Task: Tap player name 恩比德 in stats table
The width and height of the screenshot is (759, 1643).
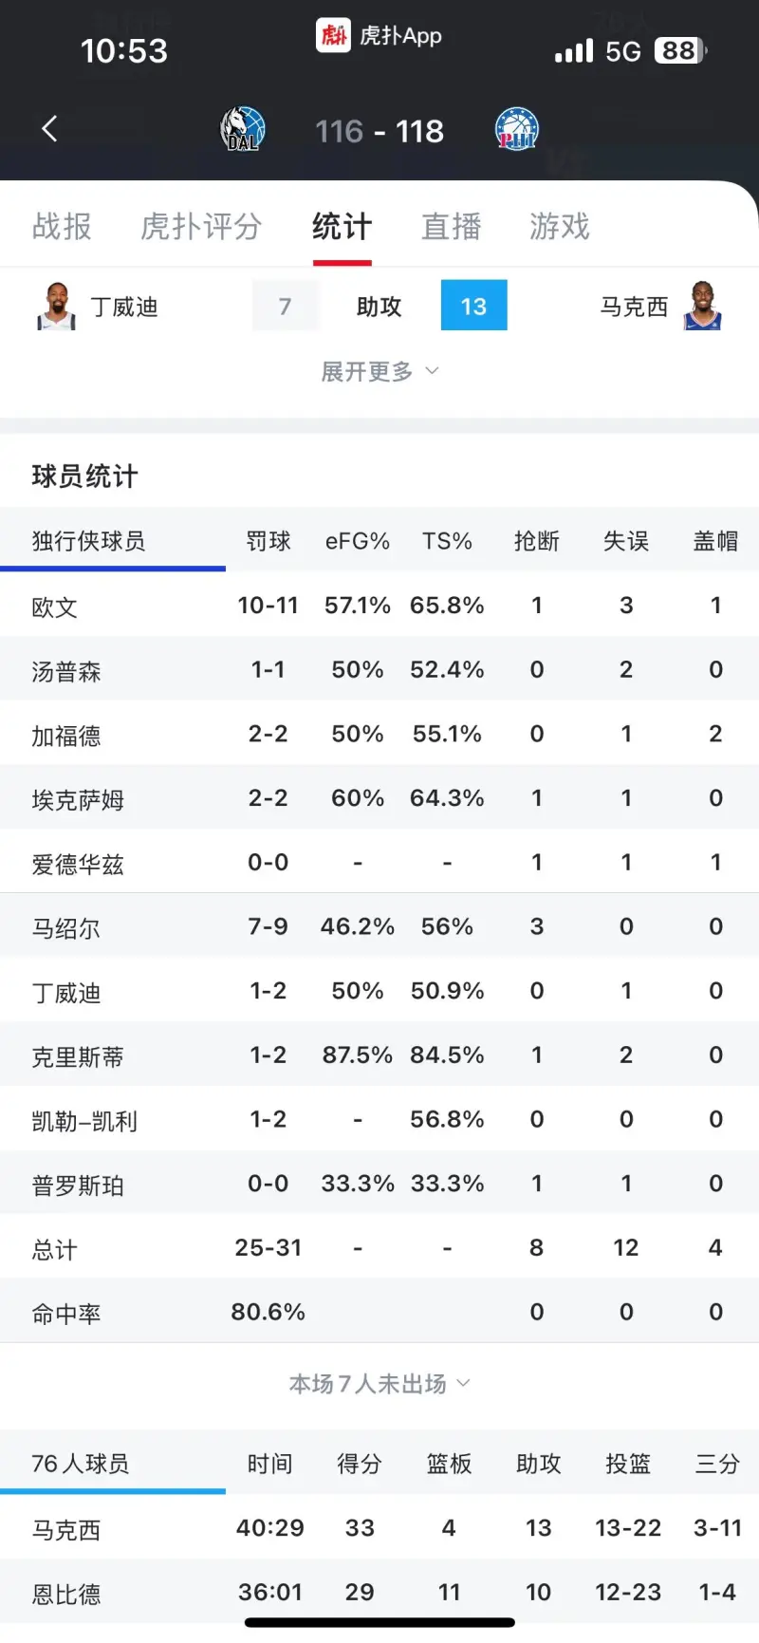Action: [65, 1592]
